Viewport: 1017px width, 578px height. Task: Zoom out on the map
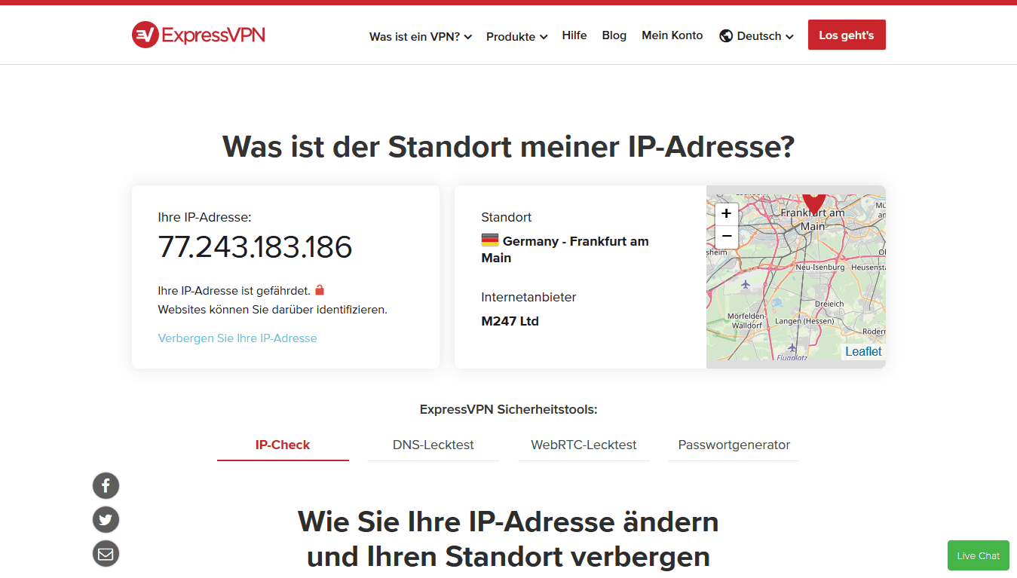click(727, 237)
